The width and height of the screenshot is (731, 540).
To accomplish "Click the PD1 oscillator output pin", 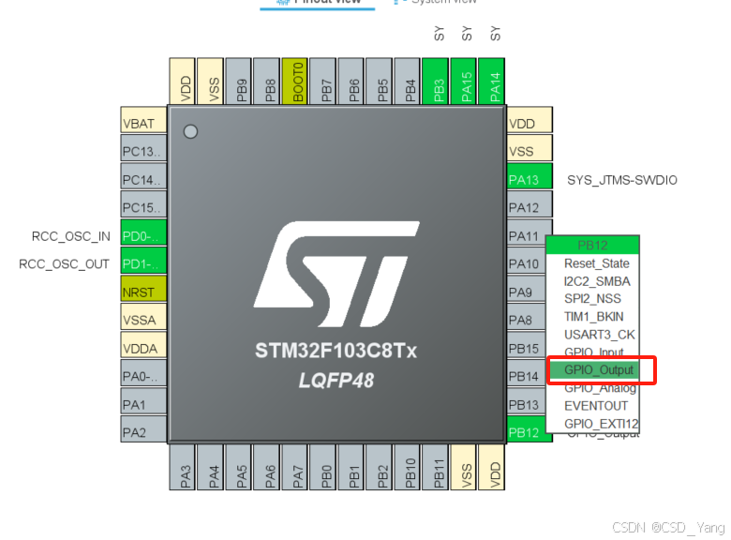I will (x=143, y=261).
